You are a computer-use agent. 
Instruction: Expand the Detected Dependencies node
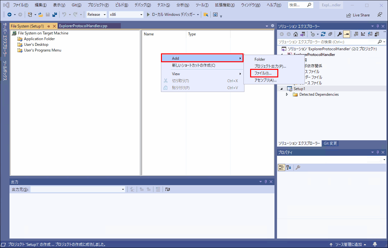287,94
